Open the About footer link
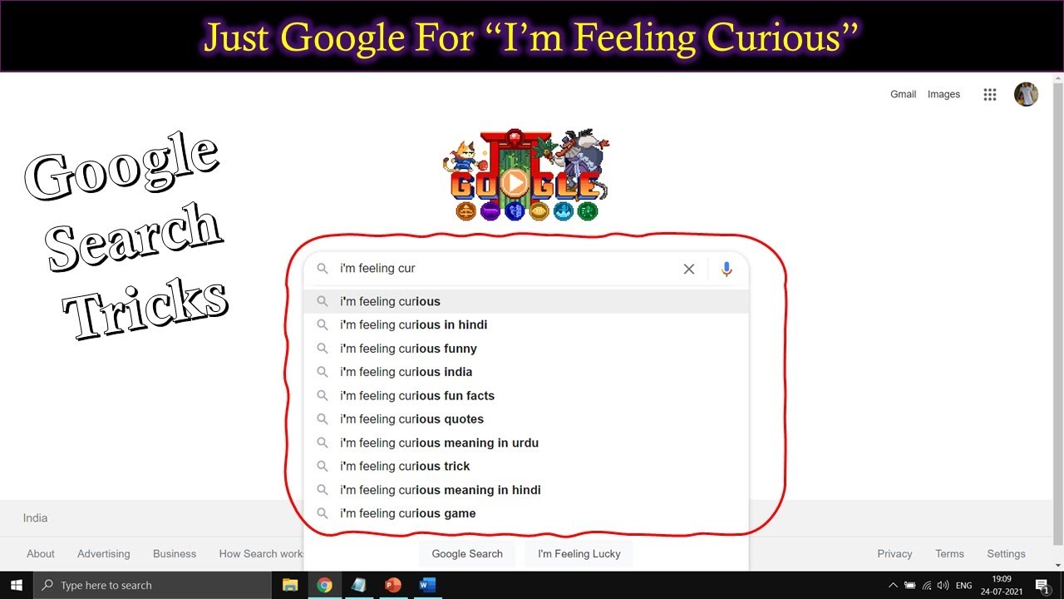 (41, 553)
